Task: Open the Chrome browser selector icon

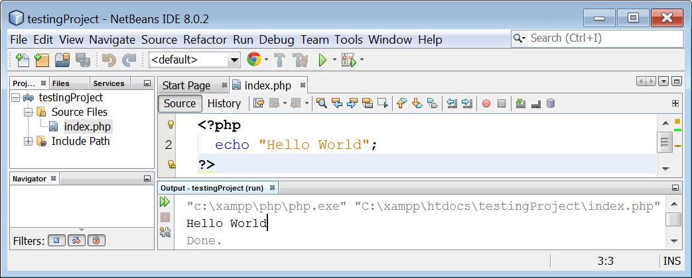Action: [x=253, y=60]
